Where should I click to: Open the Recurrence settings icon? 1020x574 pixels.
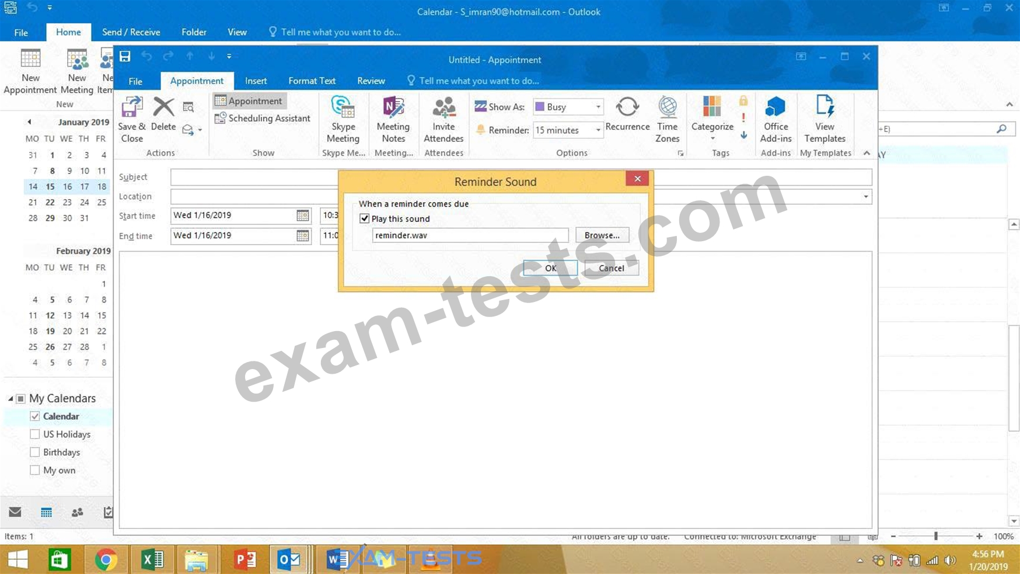click(x=627, y=114)
